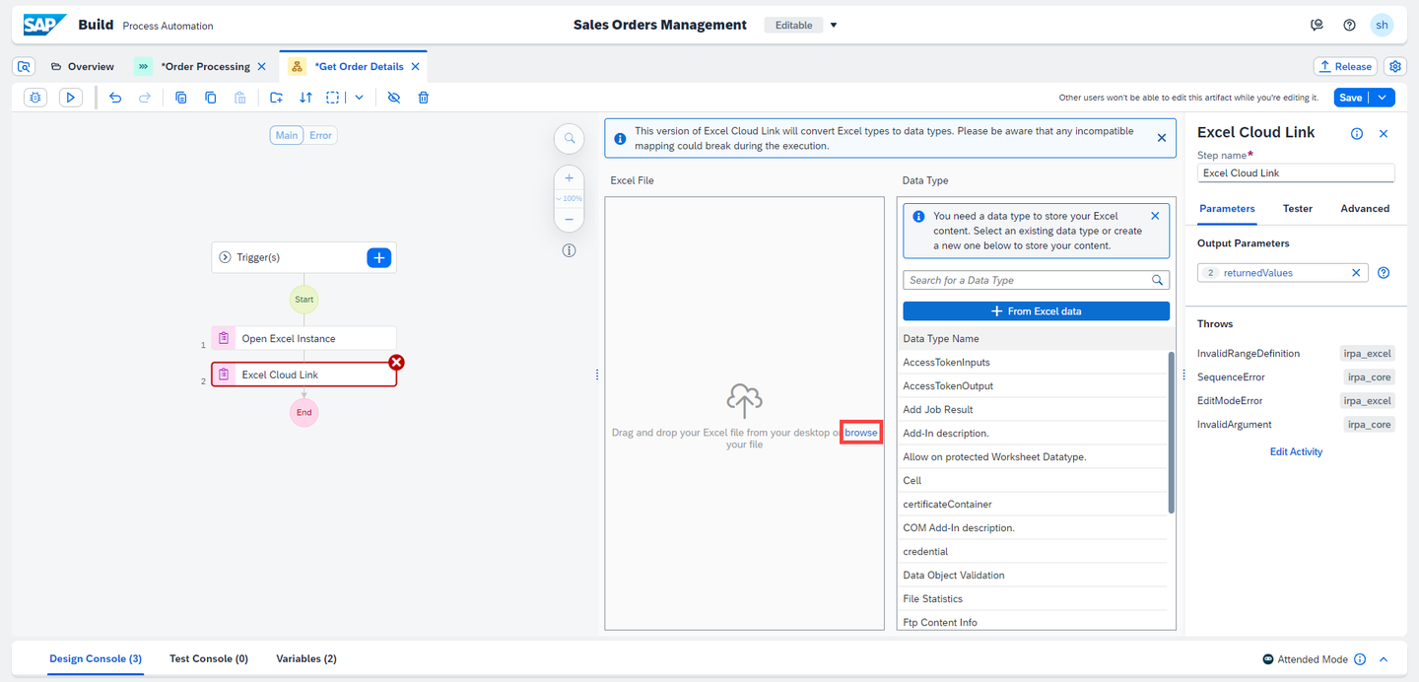Open the 100% zoom level dropdown
Image resolution: width=1419 pixels, height=682 pixels.
coord(570,198)
